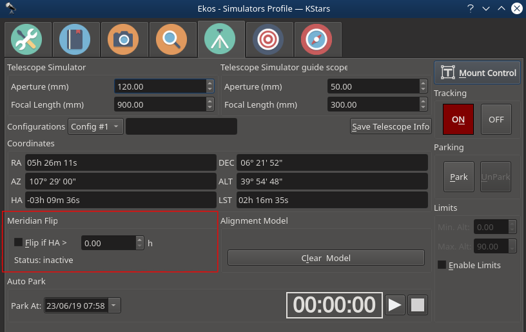
Task: Step guide scope Focal Length spinner
Action: (x=424, y=104)
